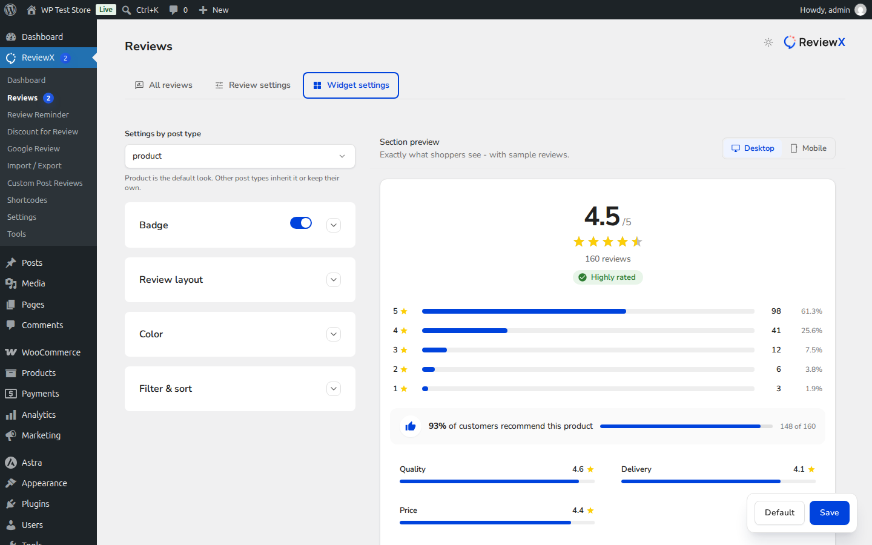Click the plus New icon in admin bar
This screenshot has width=872, height=545.
203,10
